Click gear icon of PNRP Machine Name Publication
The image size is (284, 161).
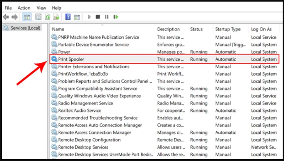pyautogui.click(x=54, y=37)
